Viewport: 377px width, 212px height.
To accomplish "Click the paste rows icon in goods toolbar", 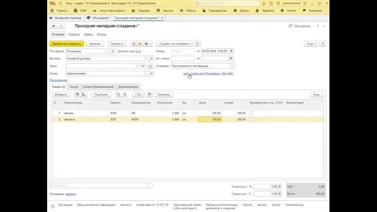I will pyautogui.click(x=125, y=94).
